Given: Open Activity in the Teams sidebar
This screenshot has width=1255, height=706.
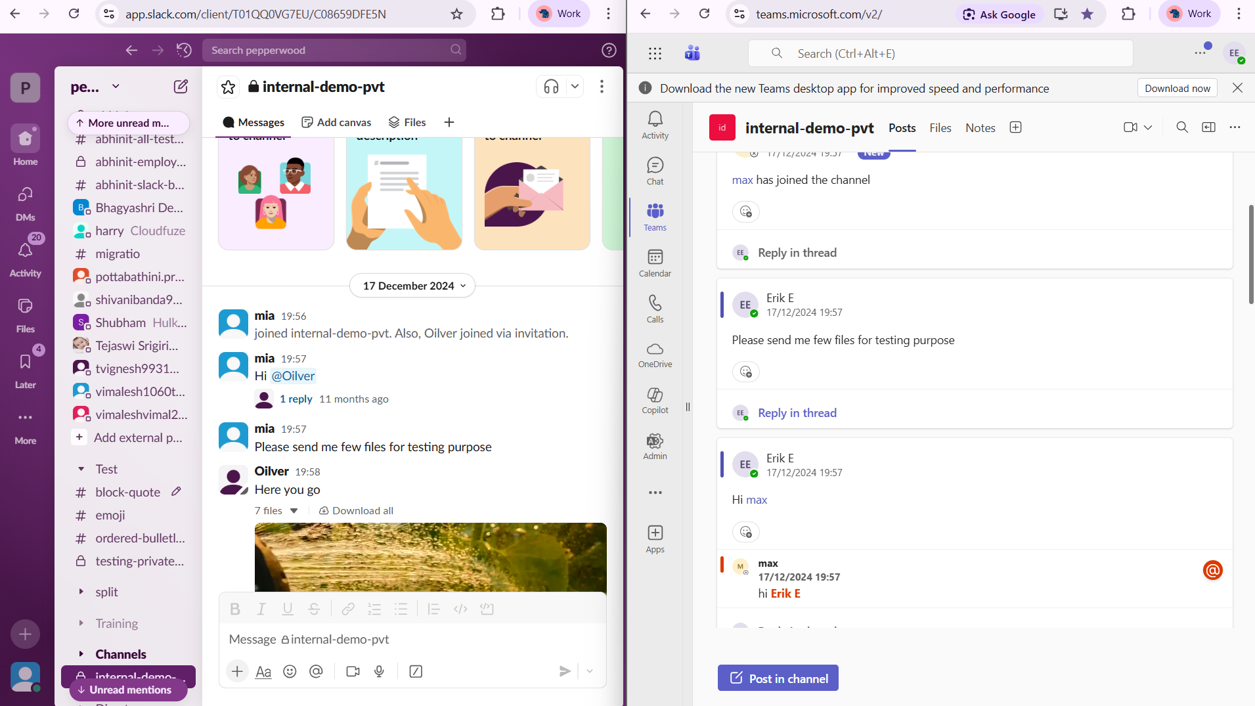Looking at the screenshot, I should coord(654,123).
